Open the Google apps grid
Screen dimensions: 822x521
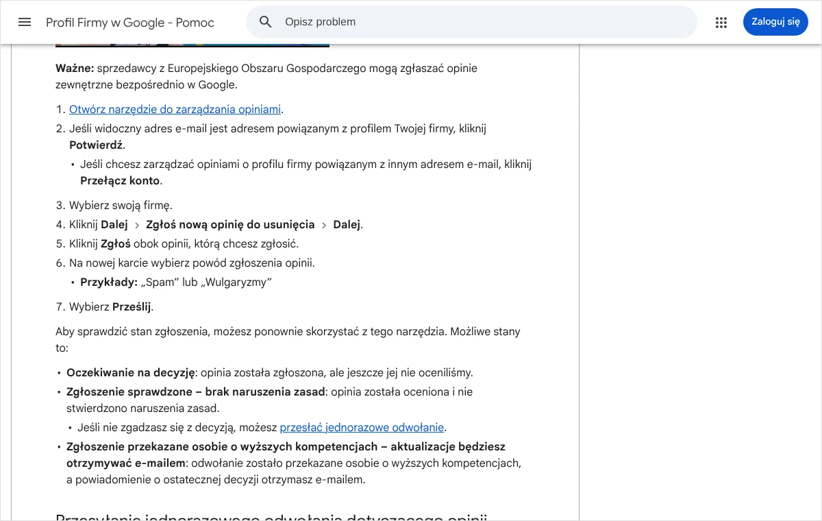point(721,22)
